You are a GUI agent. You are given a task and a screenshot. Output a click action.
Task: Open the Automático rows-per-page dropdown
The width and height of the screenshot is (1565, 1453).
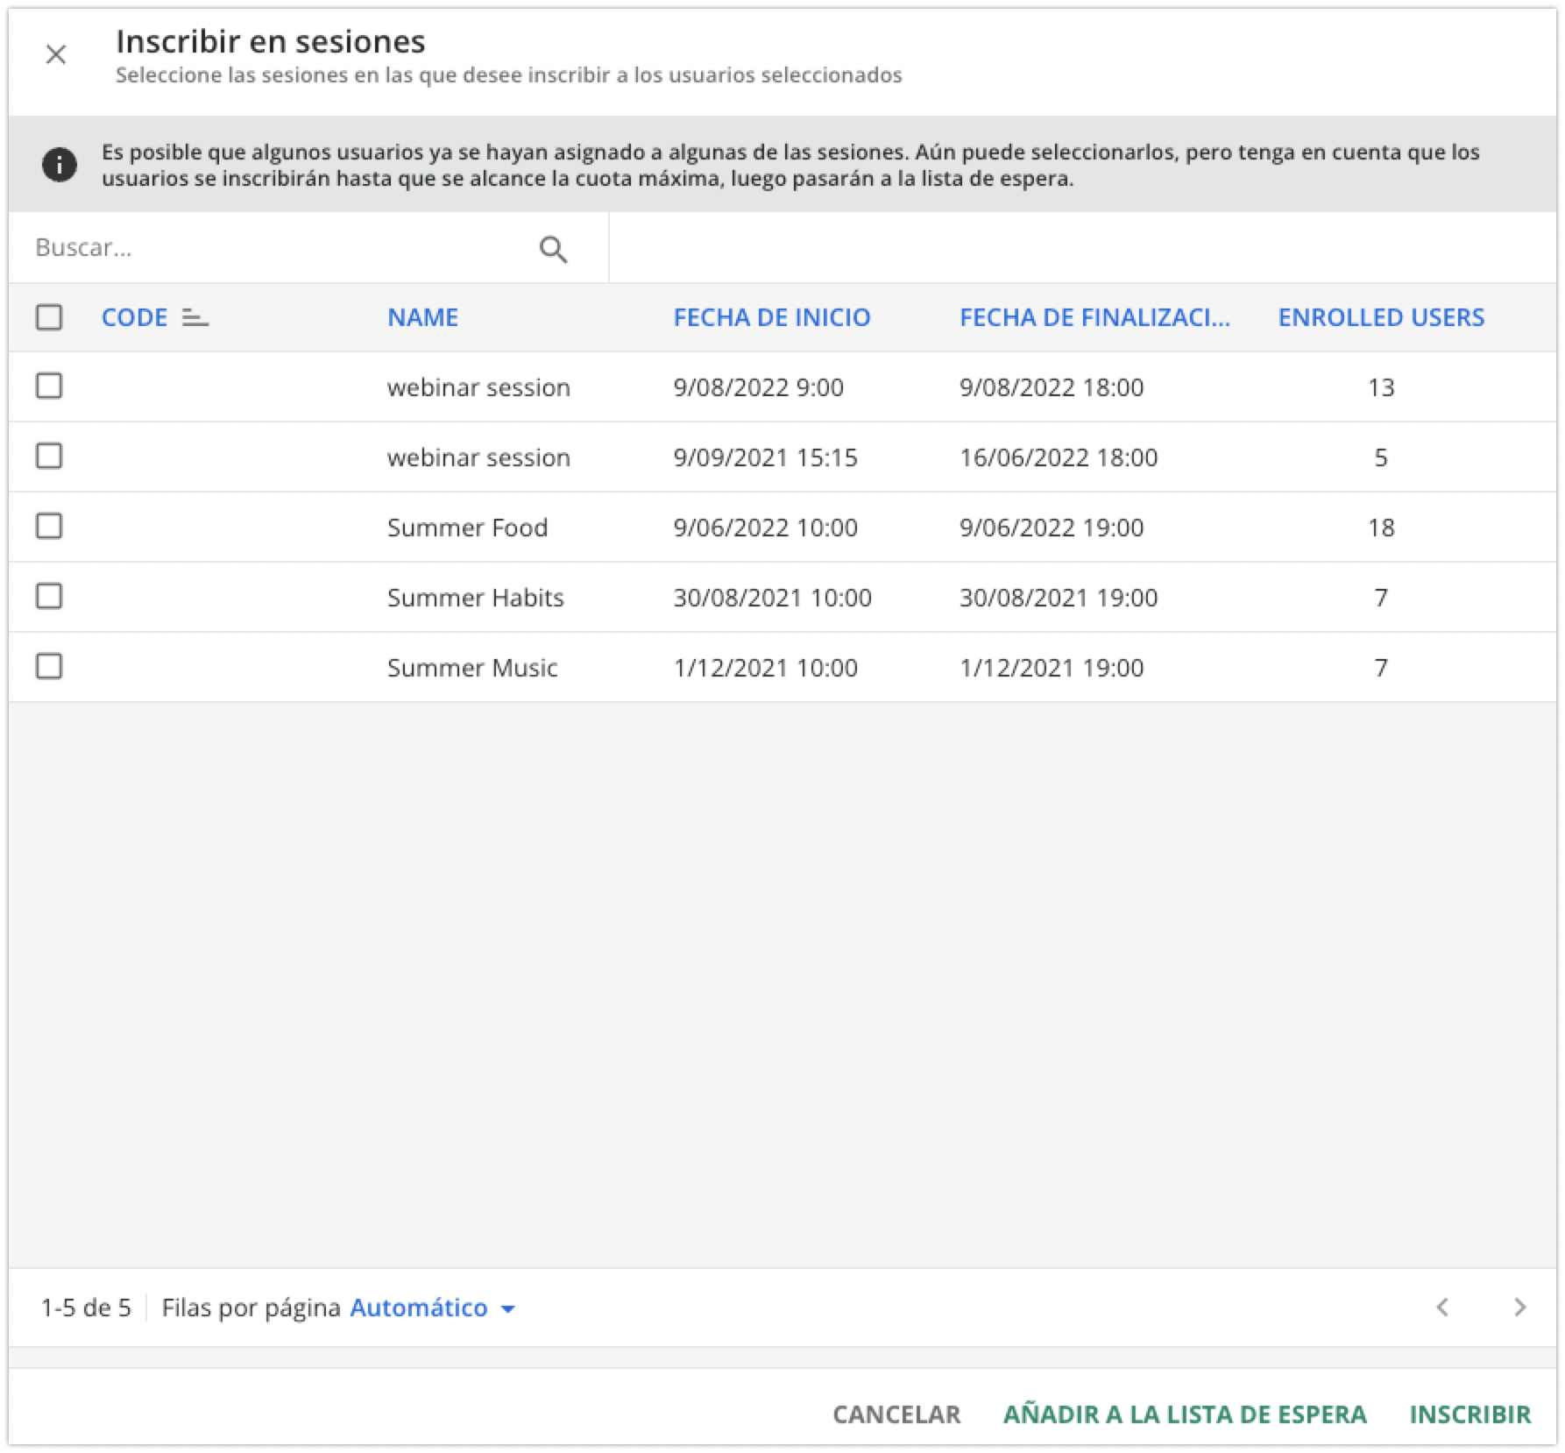(419, 1308)
